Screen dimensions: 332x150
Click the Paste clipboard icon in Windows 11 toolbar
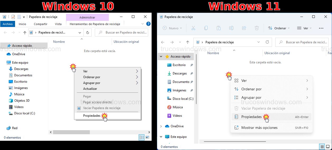click(219, 28)
